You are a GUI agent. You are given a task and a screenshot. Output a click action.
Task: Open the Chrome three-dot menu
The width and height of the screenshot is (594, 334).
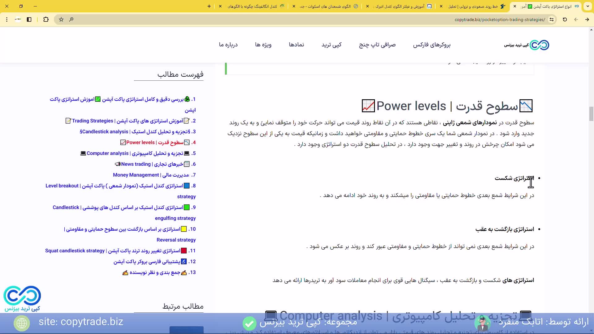point(6,19)
